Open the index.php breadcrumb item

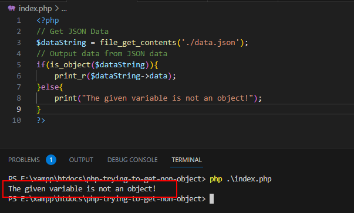(35, 9)
